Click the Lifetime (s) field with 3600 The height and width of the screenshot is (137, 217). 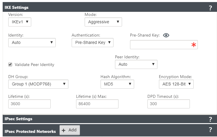point(29,104)
